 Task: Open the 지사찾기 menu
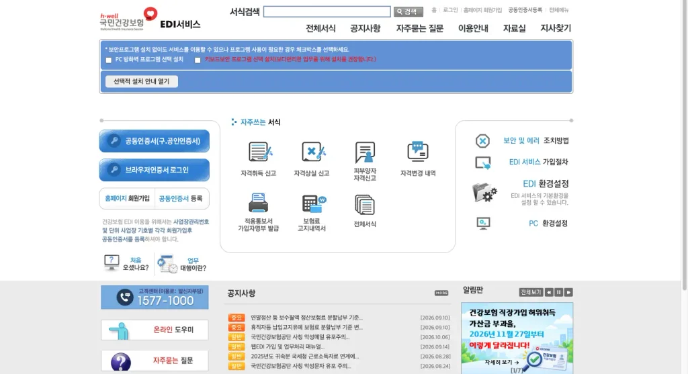pyautogui.click(x=556, y=28)
